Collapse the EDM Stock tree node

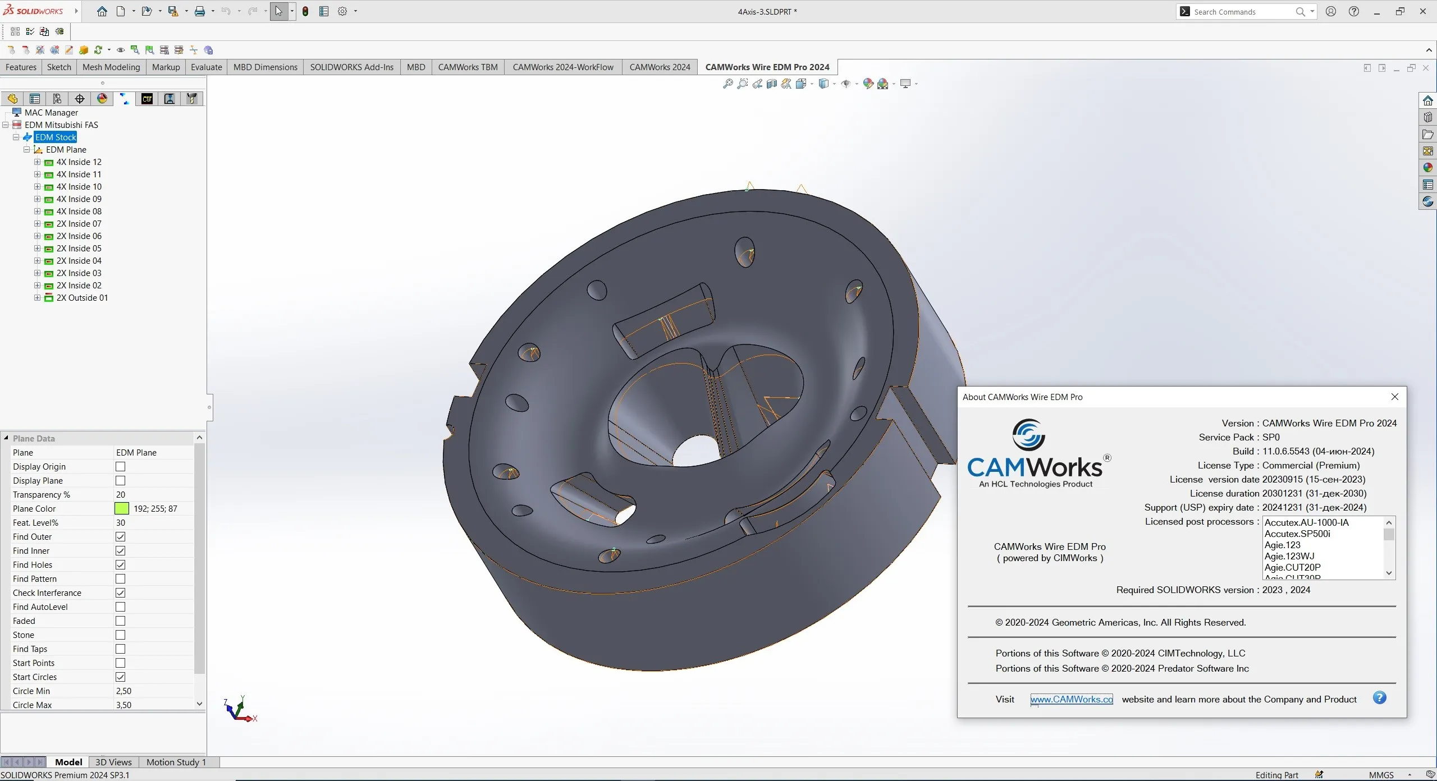coord(16,137)
